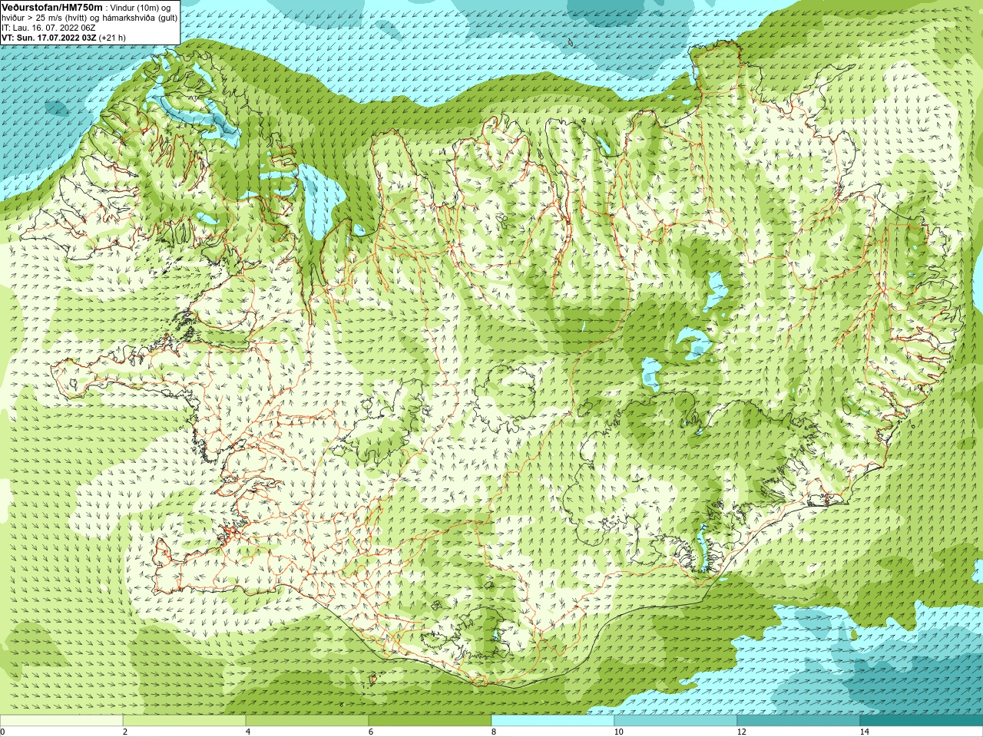Click the scale label '6'

371,732
